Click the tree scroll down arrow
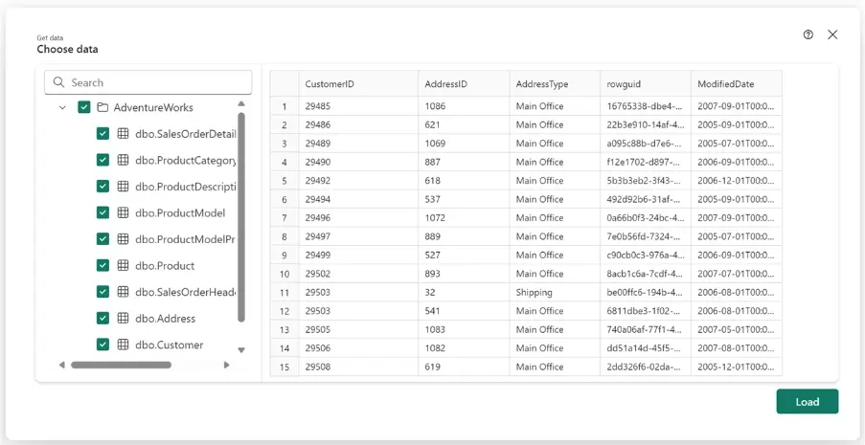 pos(241,350)
